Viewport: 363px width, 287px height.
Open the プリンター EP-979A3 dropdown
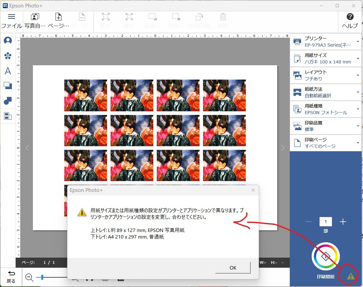tap(326, 42)
